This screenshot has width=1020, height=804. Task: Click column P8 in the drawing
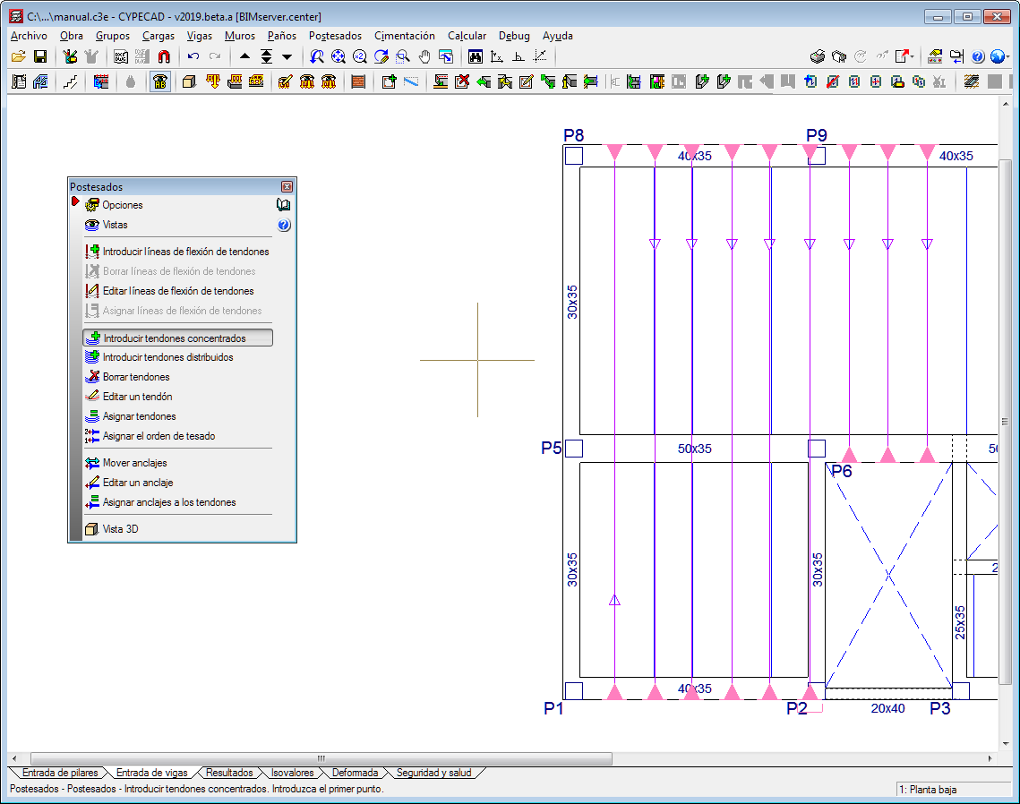click(574, 156)
